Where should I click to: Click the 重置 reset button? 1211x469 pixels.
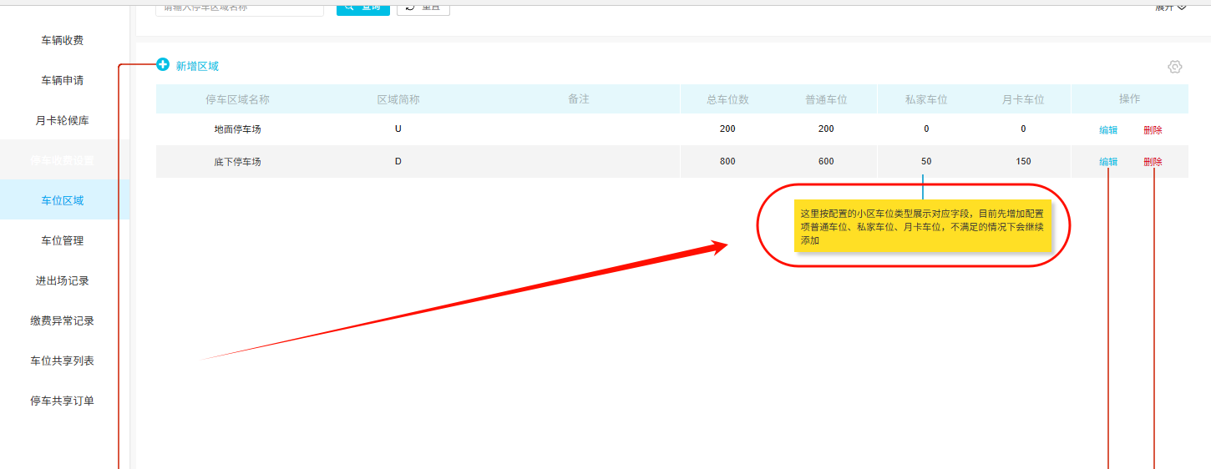pos(423,8)
